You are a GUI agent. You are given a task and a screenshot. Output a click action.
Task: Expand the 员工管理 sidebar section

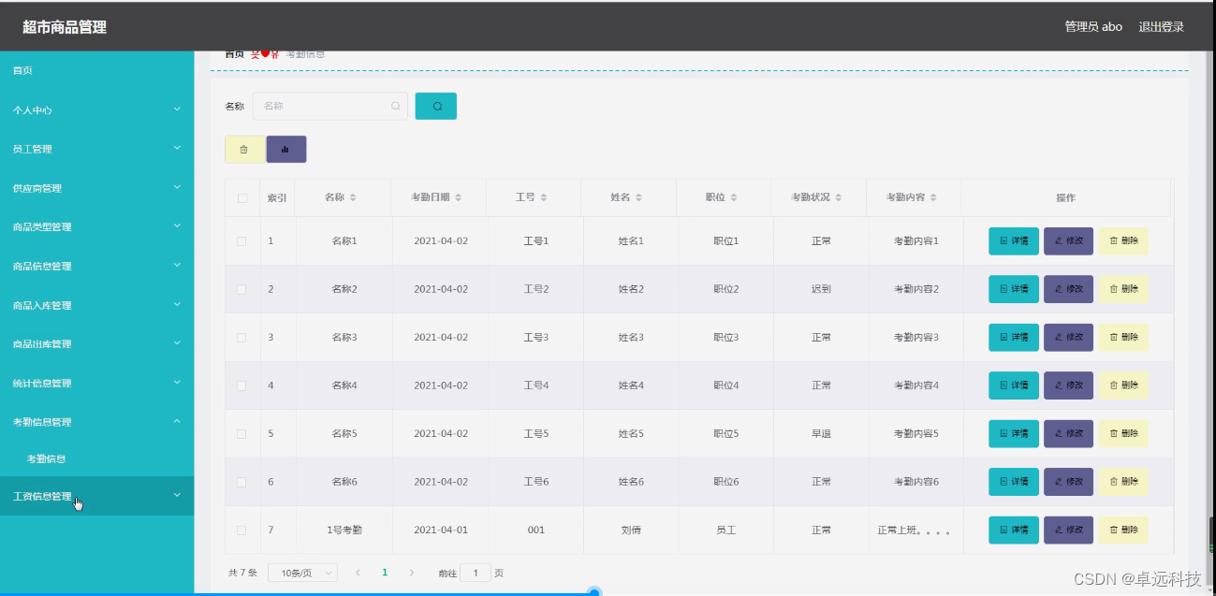[96, 148]
